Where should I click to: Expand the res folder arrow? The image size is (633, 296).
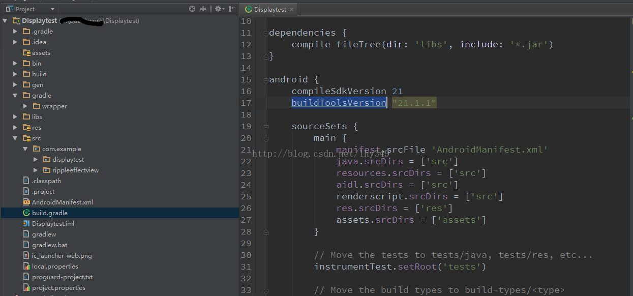(15, 128)
